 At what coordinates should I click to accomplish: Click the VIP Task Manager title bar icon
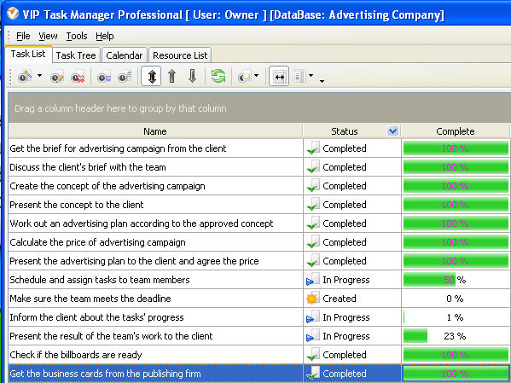[x=13, y=14]
